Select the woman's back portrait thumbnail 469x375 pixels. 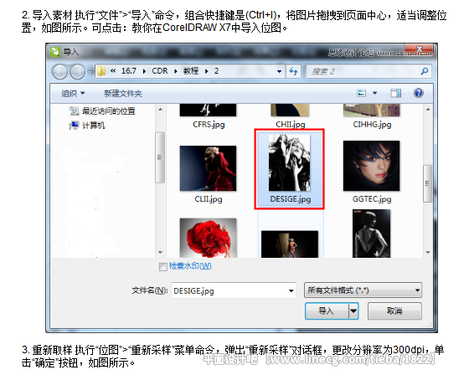pos(372,234)
